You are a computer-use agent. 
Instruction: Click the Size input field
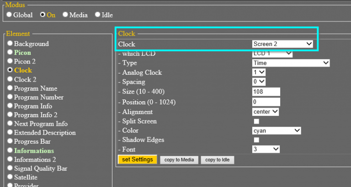click(x=266, y=92)
